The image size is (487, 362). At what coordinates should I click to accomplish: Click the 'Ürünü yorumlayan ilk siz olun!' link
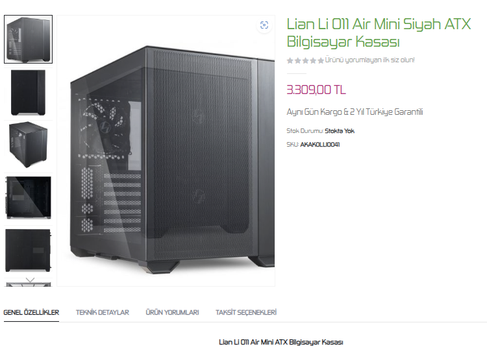(369, 60)
